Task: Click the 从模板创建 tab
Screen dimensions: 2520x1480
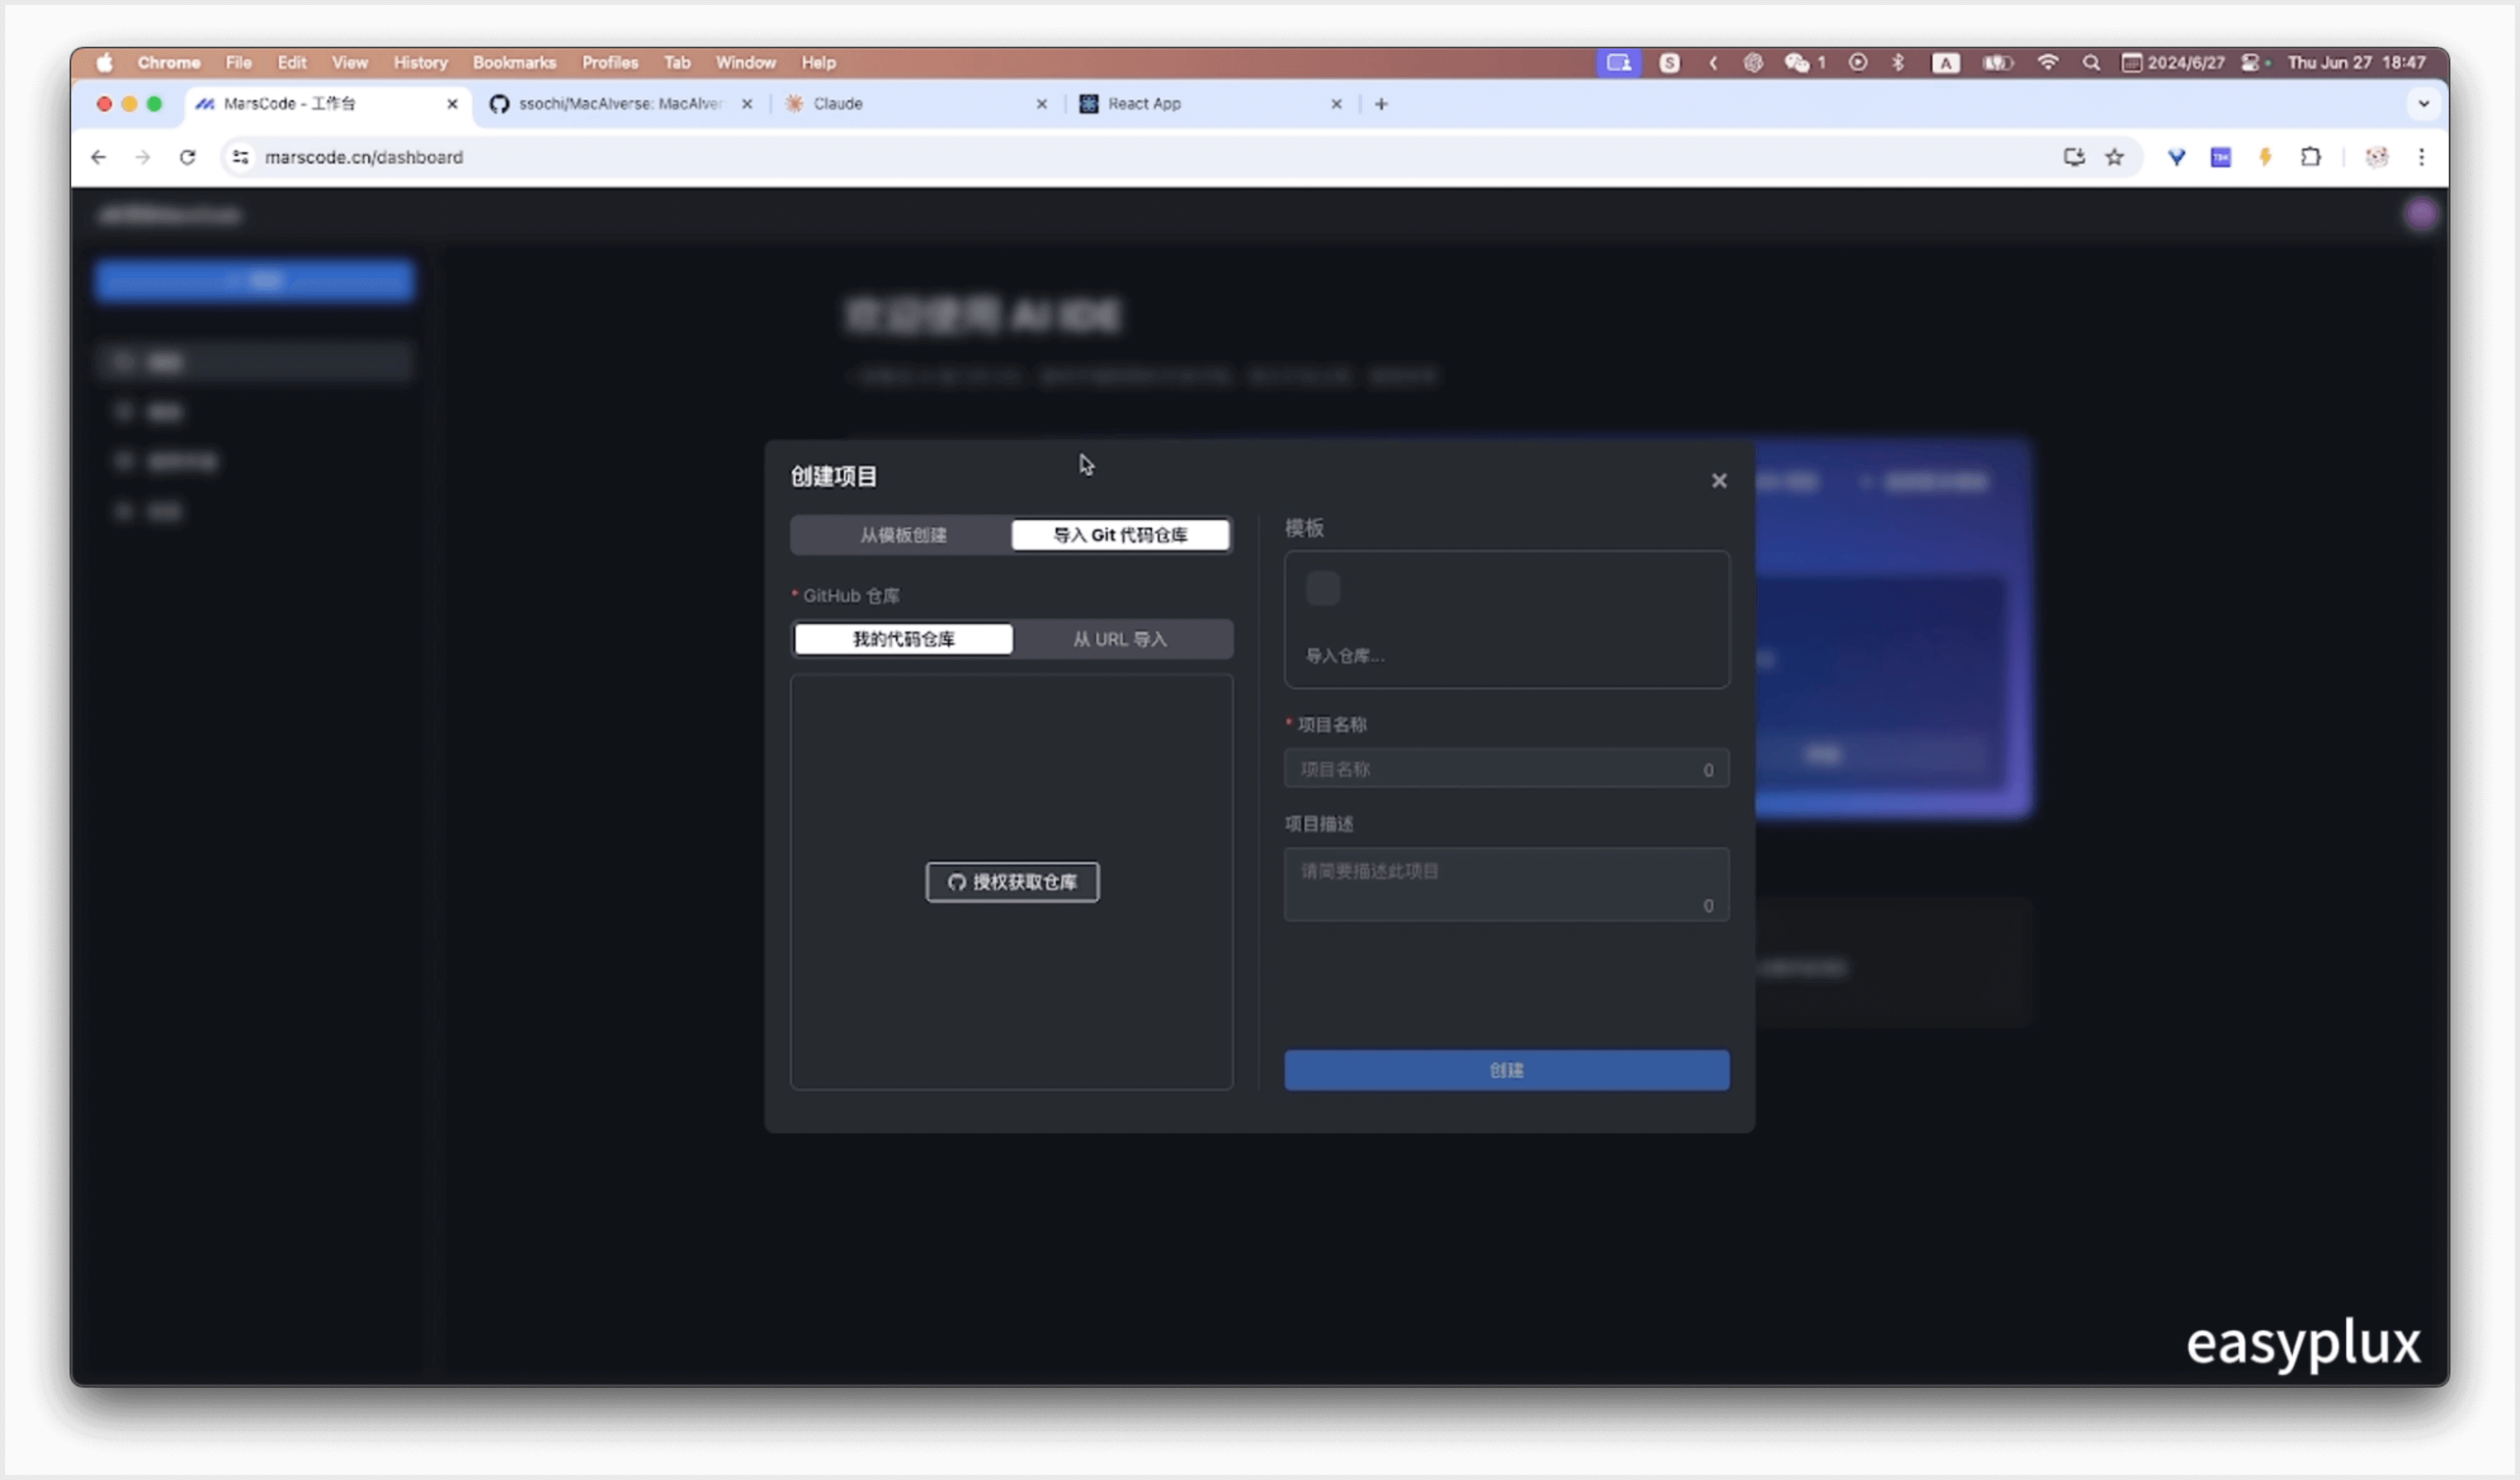Action: 900,534
